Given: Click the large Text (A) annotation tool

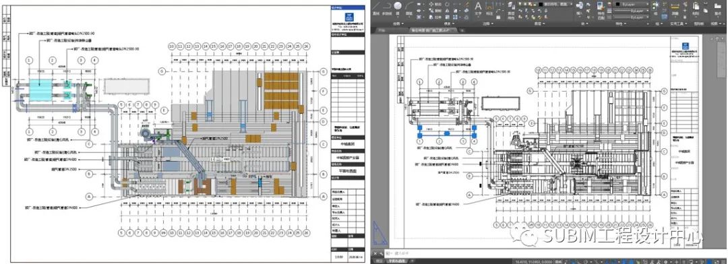Looking at the screenshot, I should pos(478,6).
